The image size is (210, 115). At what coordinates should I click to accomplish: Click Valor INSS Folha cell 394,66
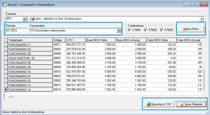coord(161,76)
